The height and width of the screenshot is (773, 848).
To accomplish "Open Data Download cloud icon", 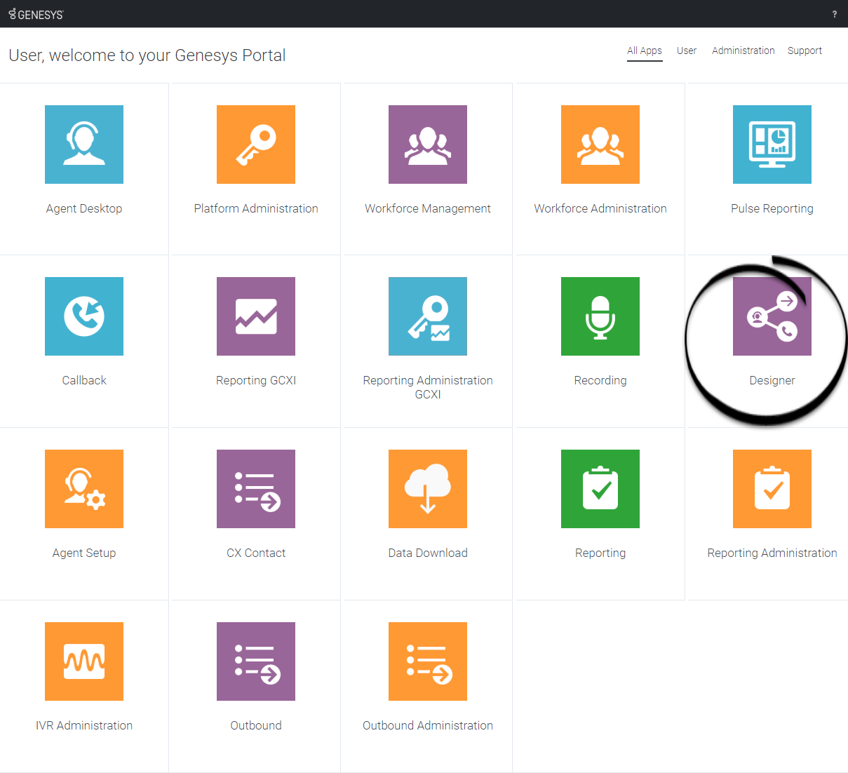I will 428,489.
